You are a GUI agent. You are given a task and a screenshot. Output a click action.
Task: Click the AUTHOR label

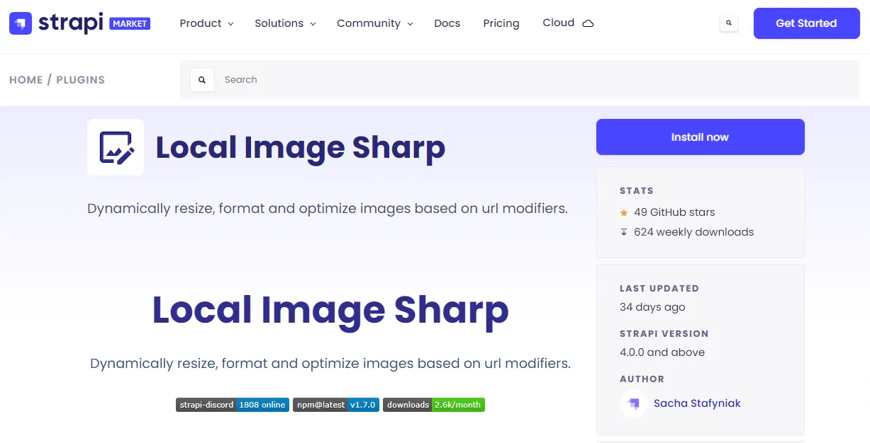pos(642,379)
